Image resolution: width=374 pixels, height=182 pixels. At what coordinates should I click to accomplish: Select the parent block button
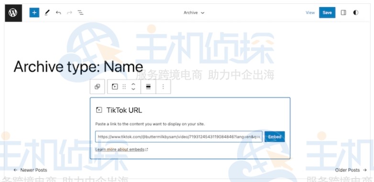(x=97, y=87)
